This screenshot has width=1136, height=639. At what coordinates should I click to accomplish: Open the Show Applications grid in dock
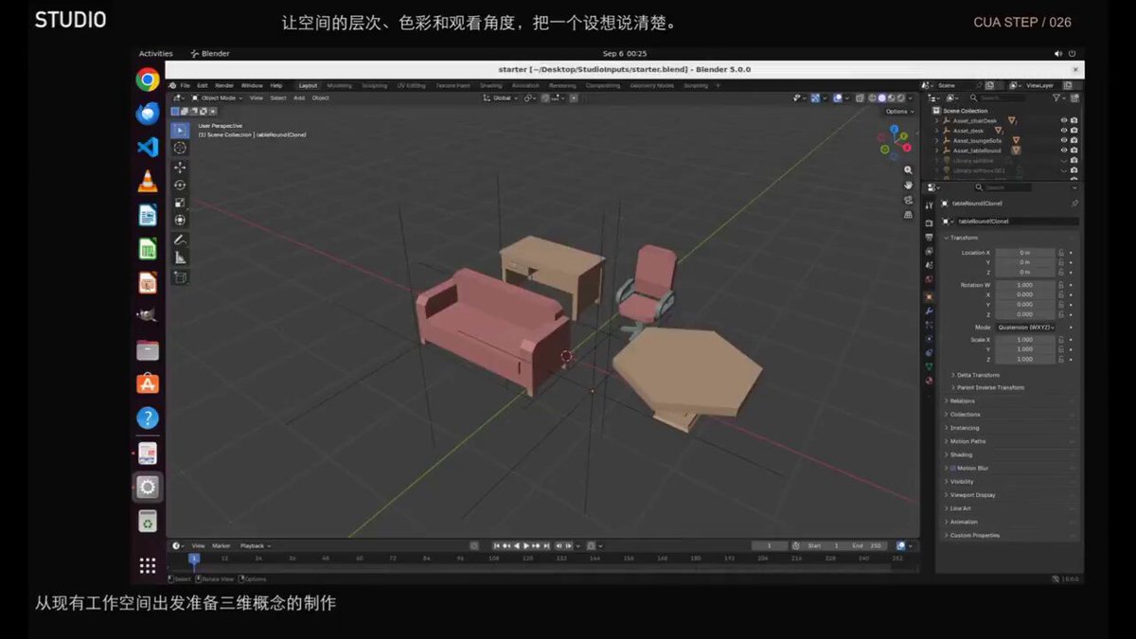147,565
